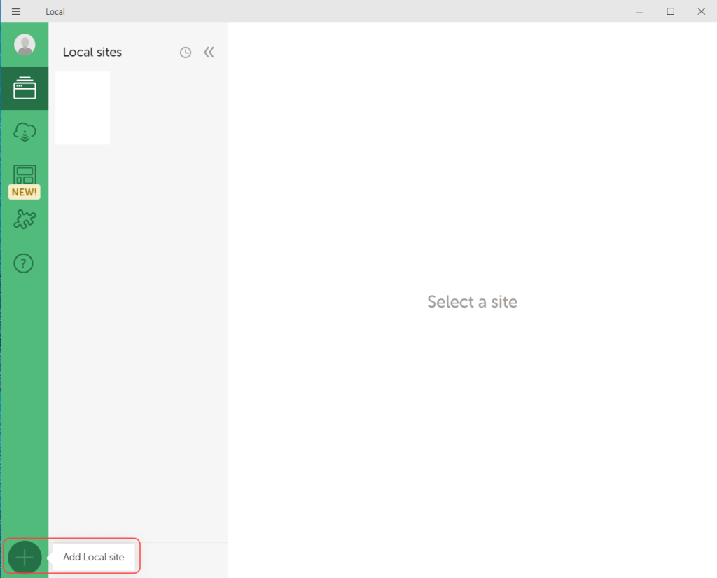Click the Local sites heading

(x=92, y=53)
